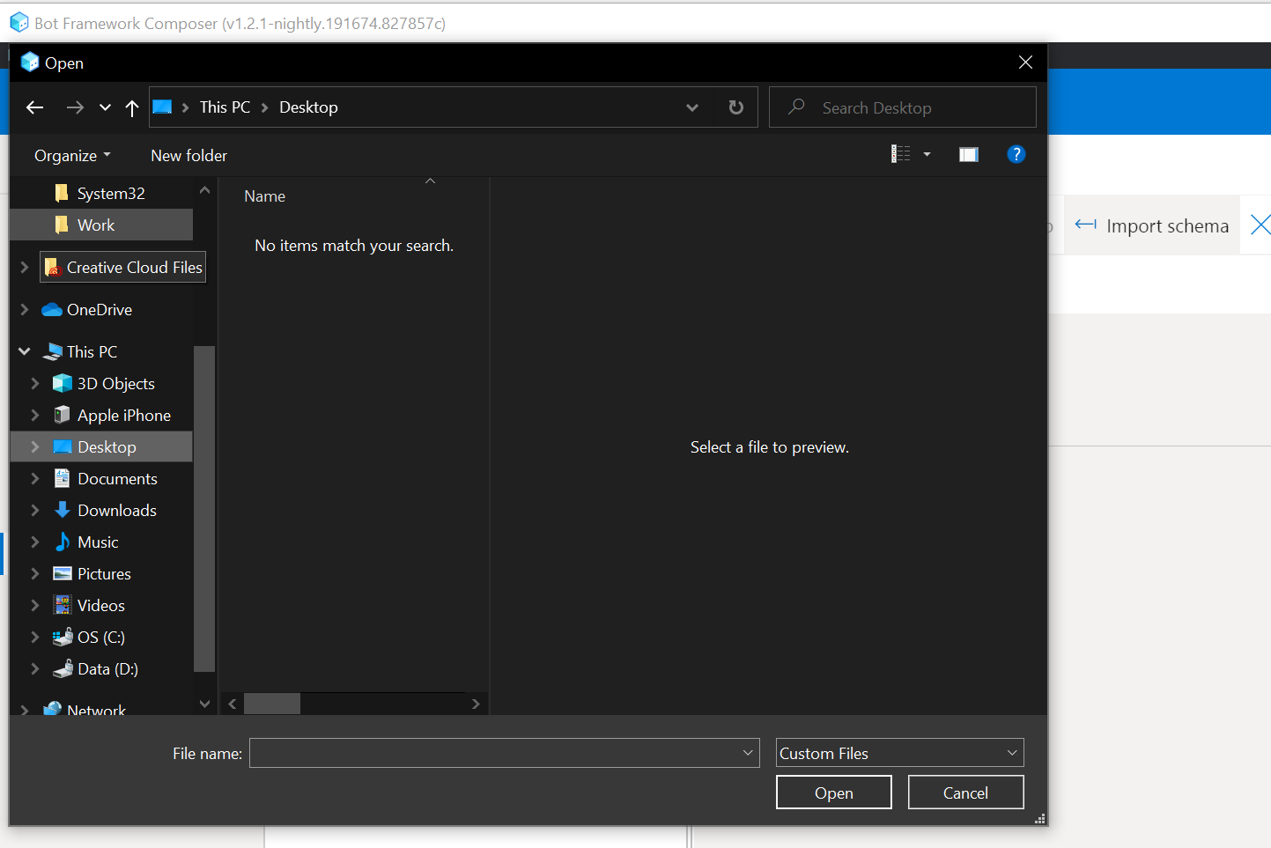Open Apple iPhone device
The height and width of the screenshot is (848, 1271).
click(x=112, y=415)
